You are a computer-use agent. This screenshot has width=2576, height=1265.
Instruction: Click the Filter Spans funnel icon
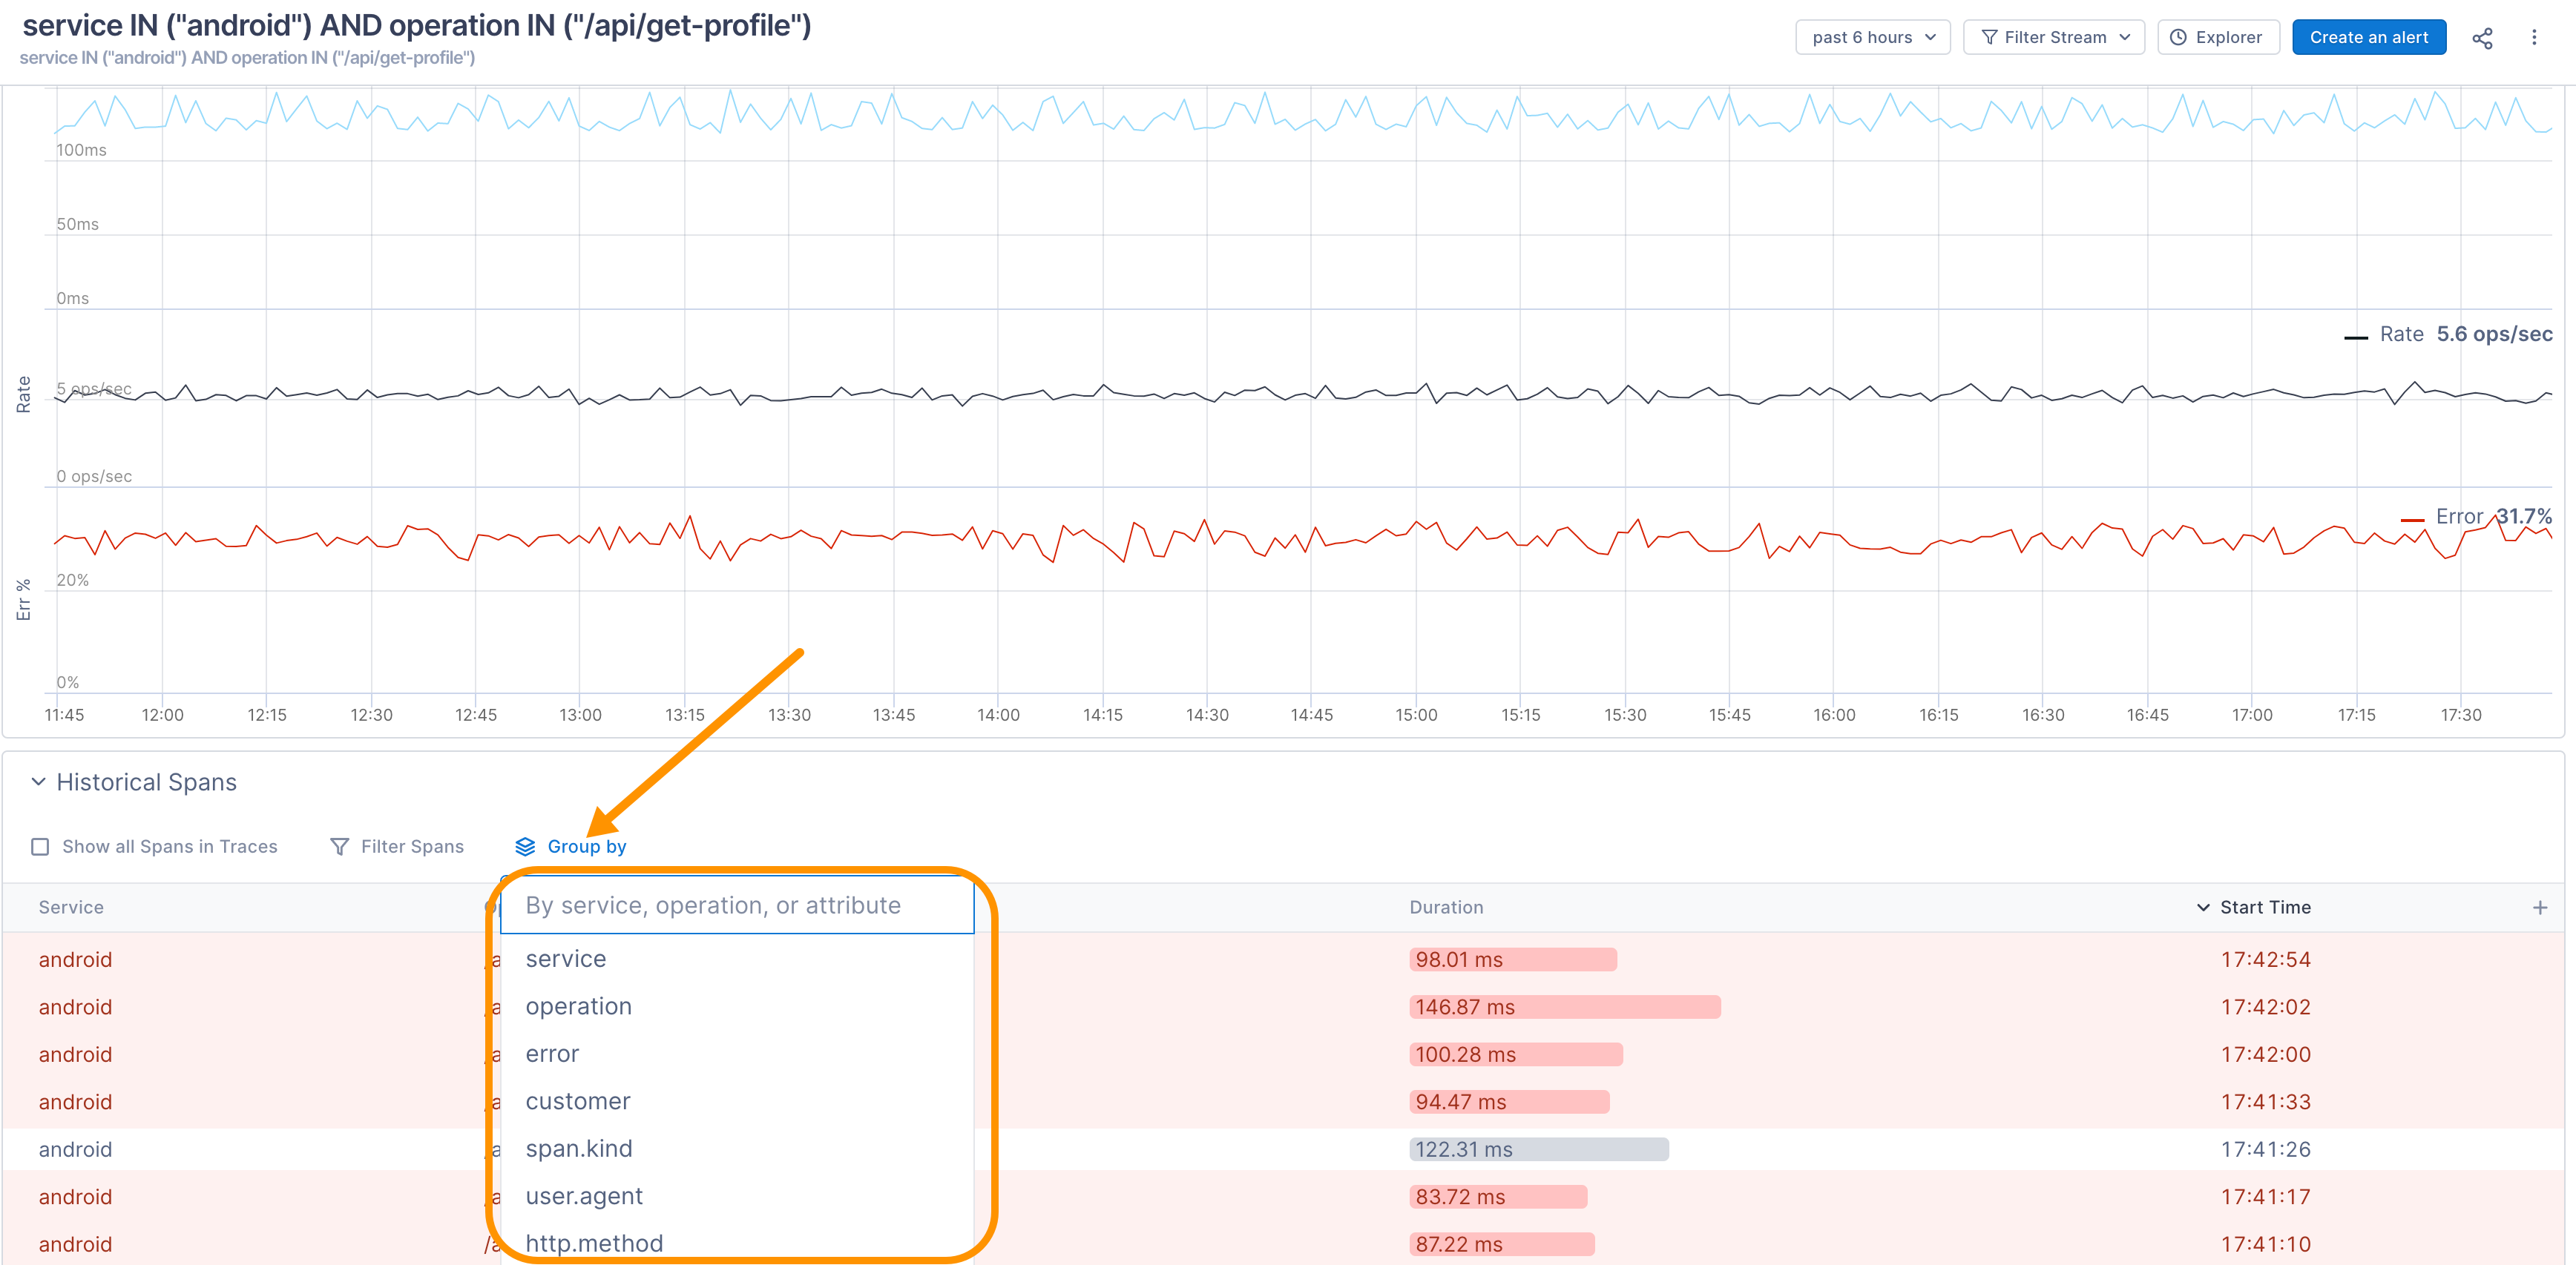coord(339,846)
